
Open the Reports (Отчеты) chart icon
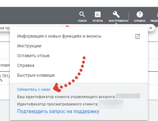coord(98,14)
